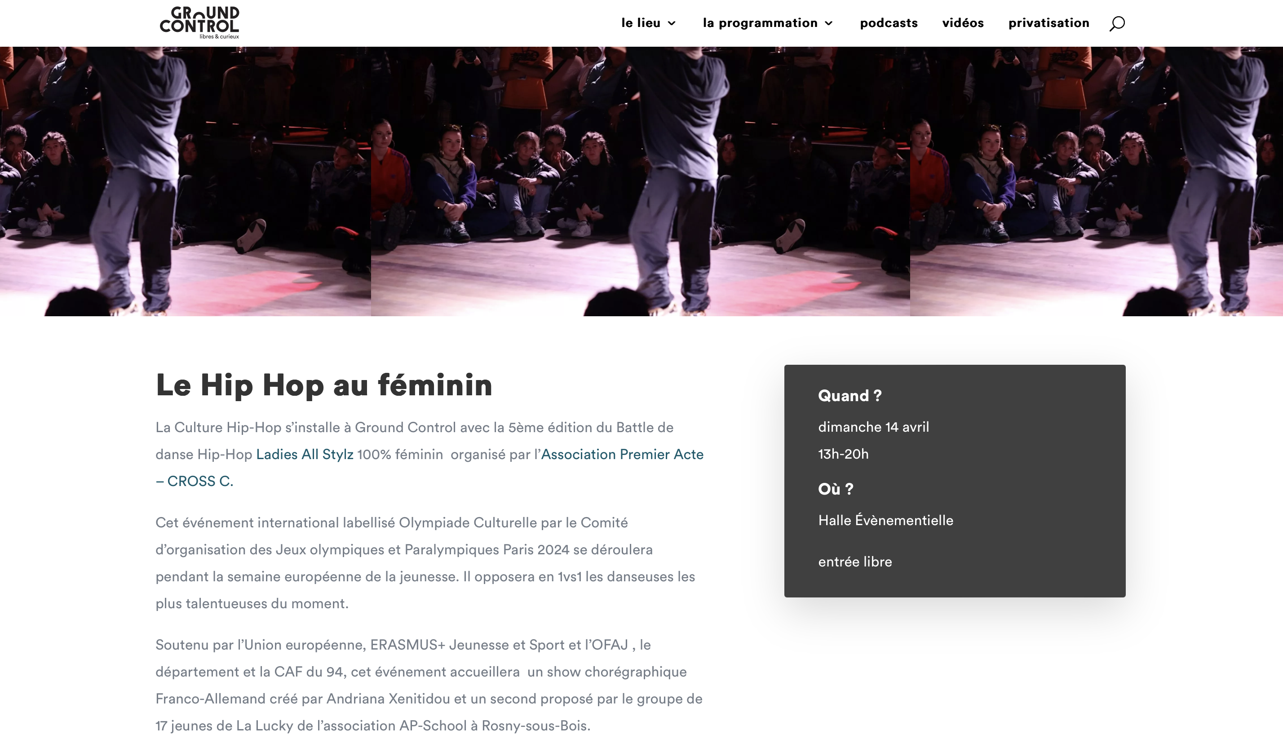
Task: Click the middle hero dance photo
Action: (640, 181)
